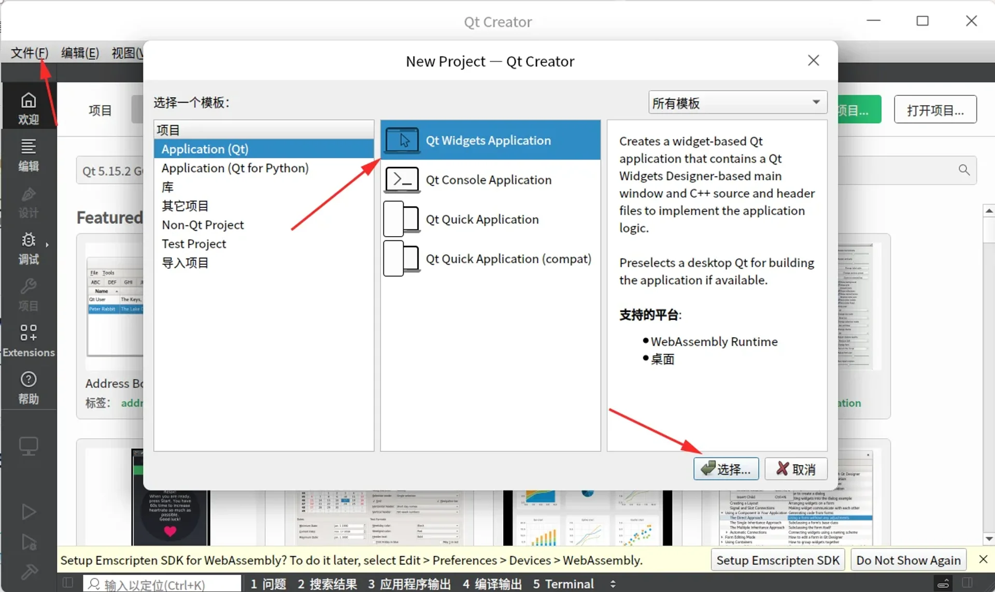
Task: Click the kit selector monitor icon in sidebar
Action: coord(29,446)
